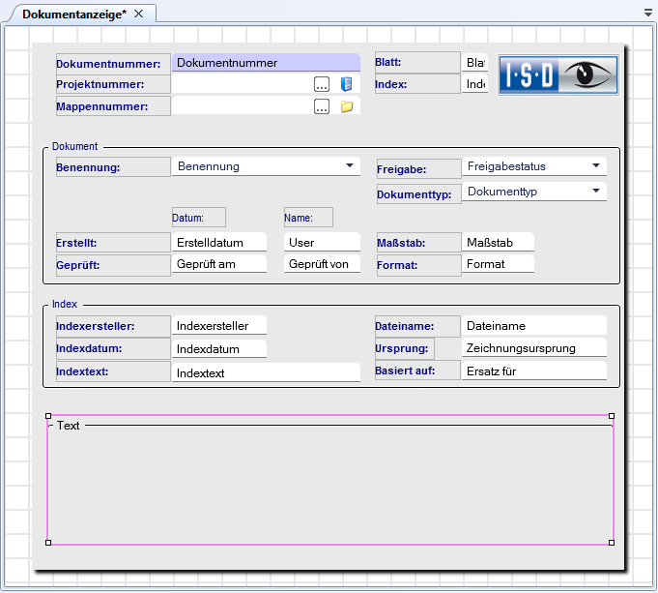658x593 pixels.
Task: Open the tab list arrow at top right
Action: click(x=647, y=14)
